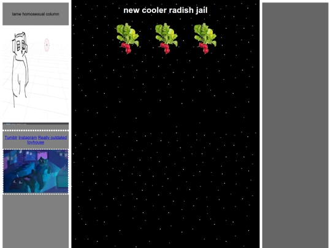Open the Instagram link
Viewport: 331px width, 248px height.
(x=28, y=138)
